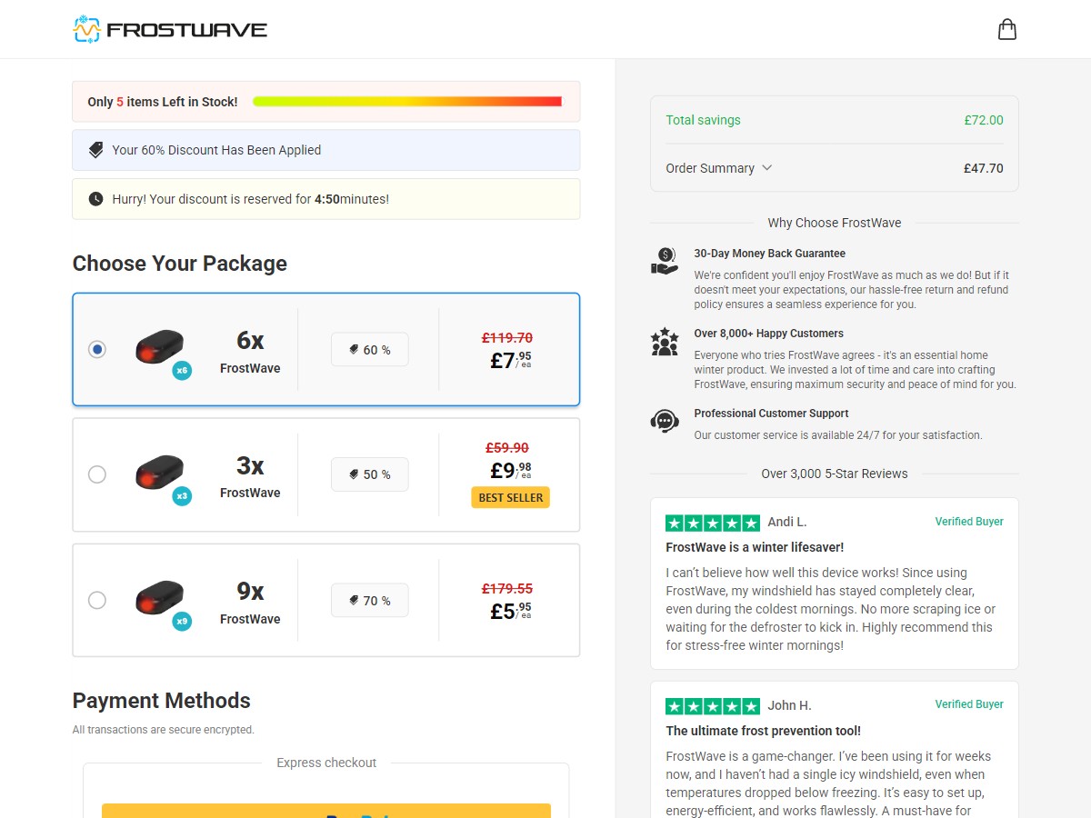Click the 50 % discount tag
The height and width of the screenshot is (818, 1091).
(370, 474)
